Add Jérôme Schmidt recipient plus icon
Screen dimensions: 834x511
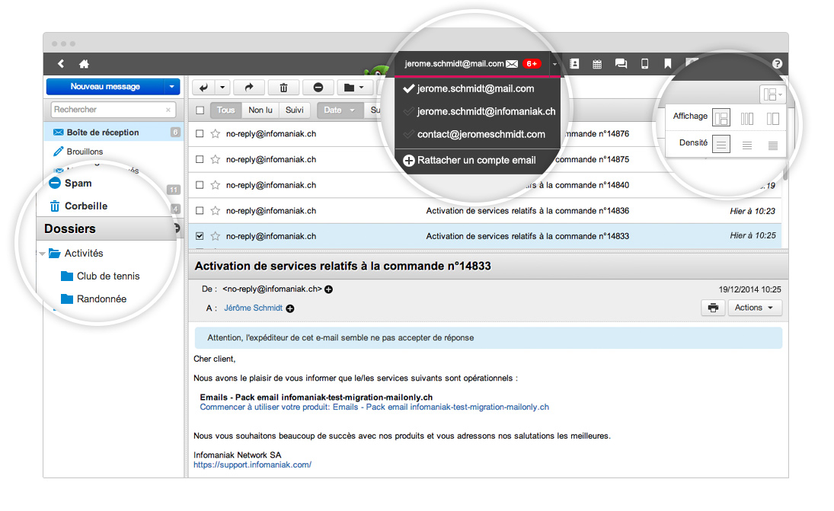(290, 308)
